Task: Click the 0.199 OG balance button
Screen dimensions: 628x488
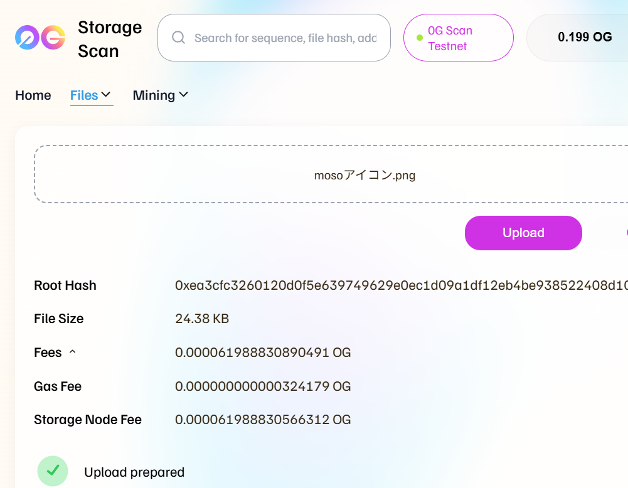Action: click(x=584, y=38)
